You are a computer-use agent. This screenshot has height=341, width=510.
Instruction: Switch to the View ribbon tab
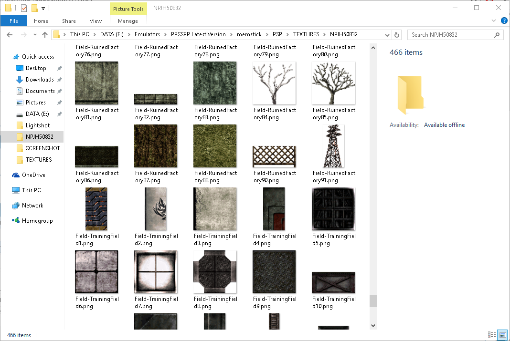[x=96, y=21]
